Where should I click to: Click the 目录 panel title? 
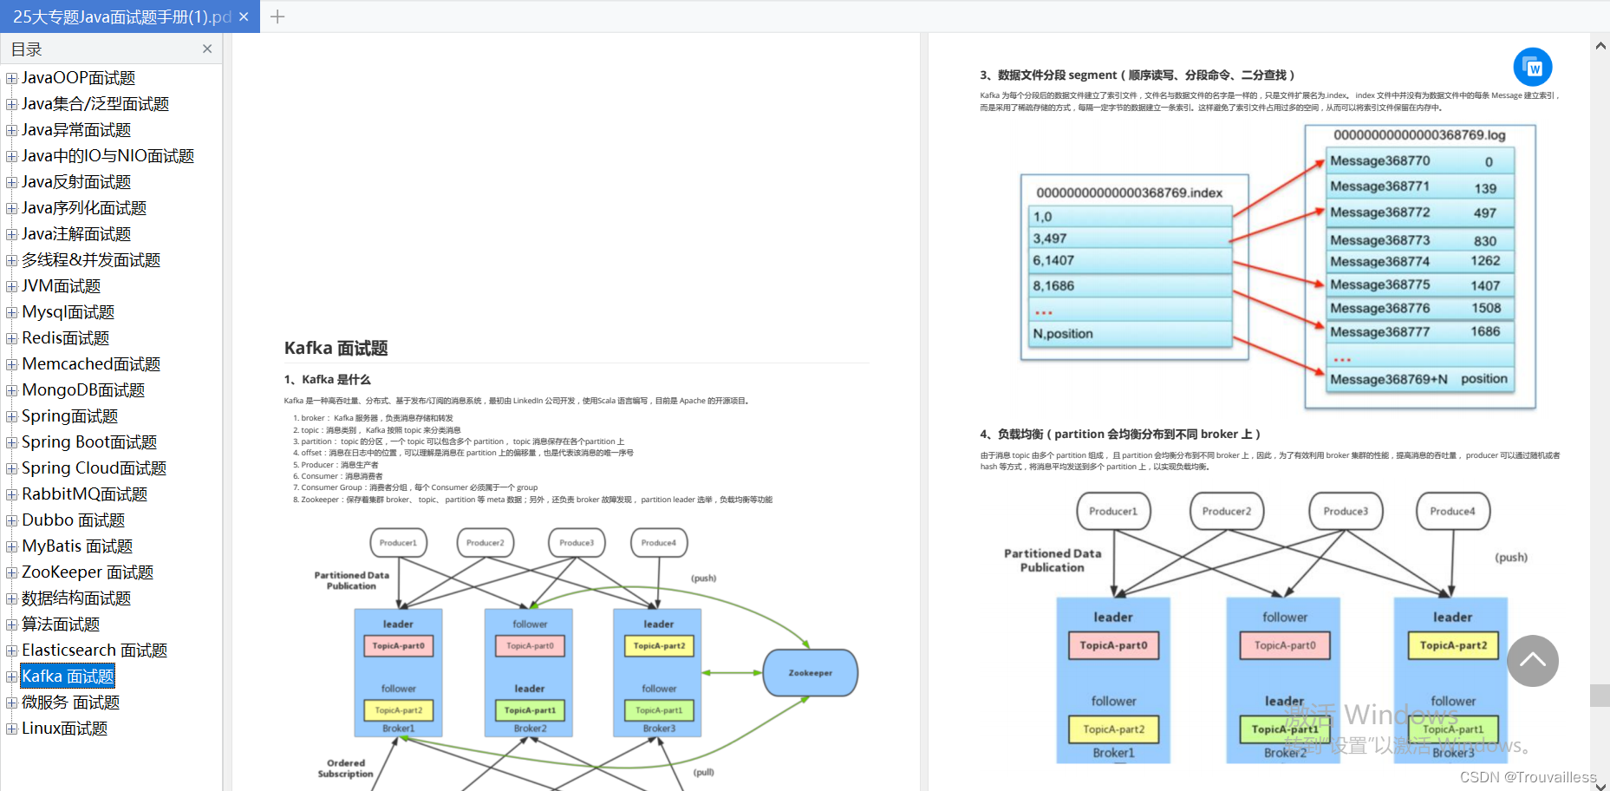click(26, 49)
